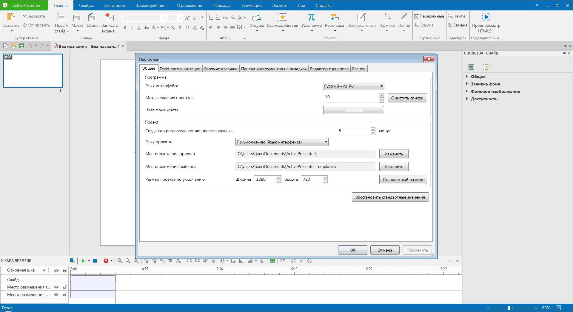Select slide 1 thumbnail
This screenshot has height=312, width=573.
33,71
